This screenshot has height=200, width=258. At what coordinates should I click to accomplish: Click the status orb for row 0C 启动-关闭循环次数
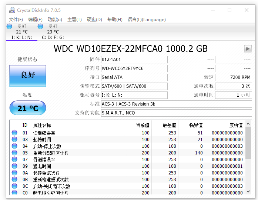click(x=14, y=186)
